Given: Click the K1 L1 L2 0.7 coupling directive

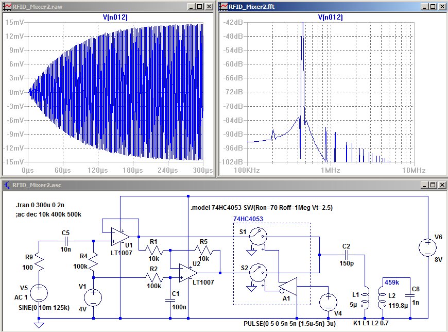Looking at the screenshot, I should [x=371, y=323].
